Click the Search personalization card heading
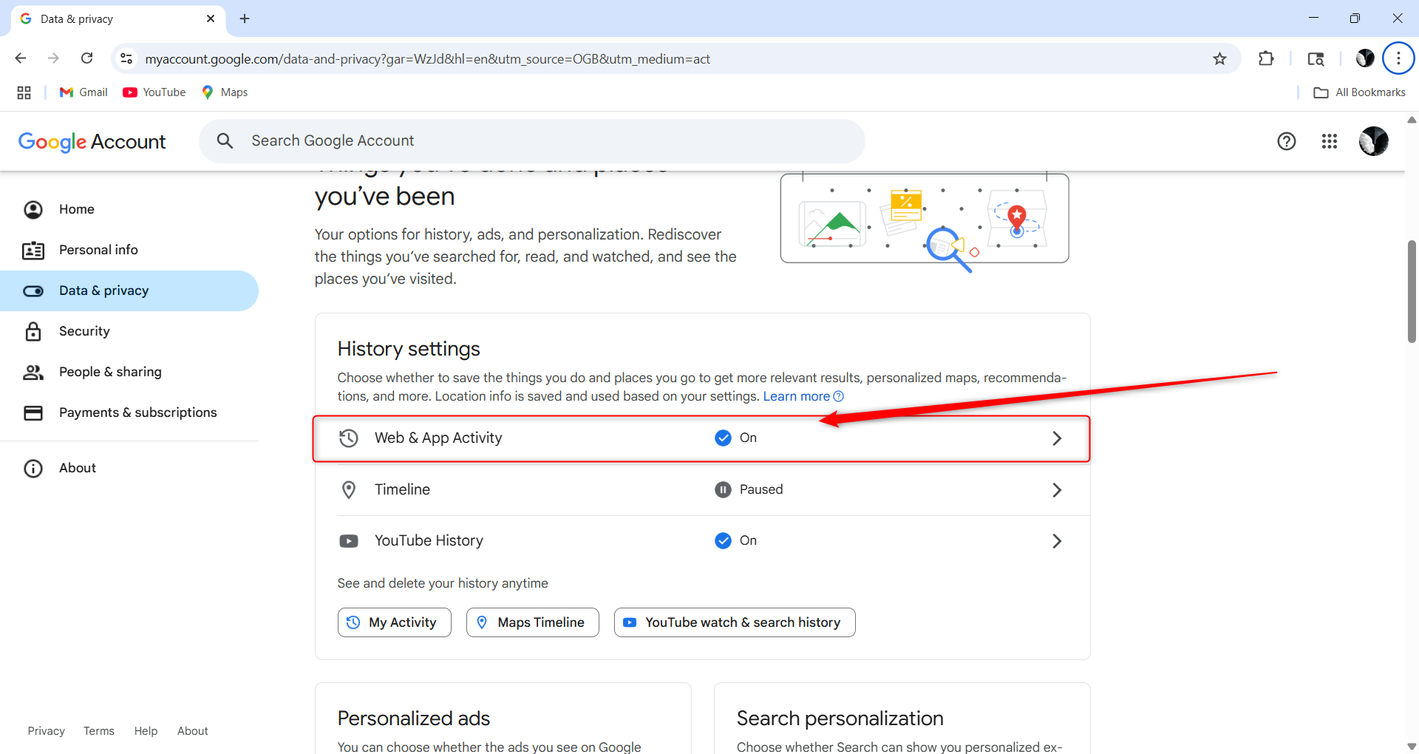 840,719
